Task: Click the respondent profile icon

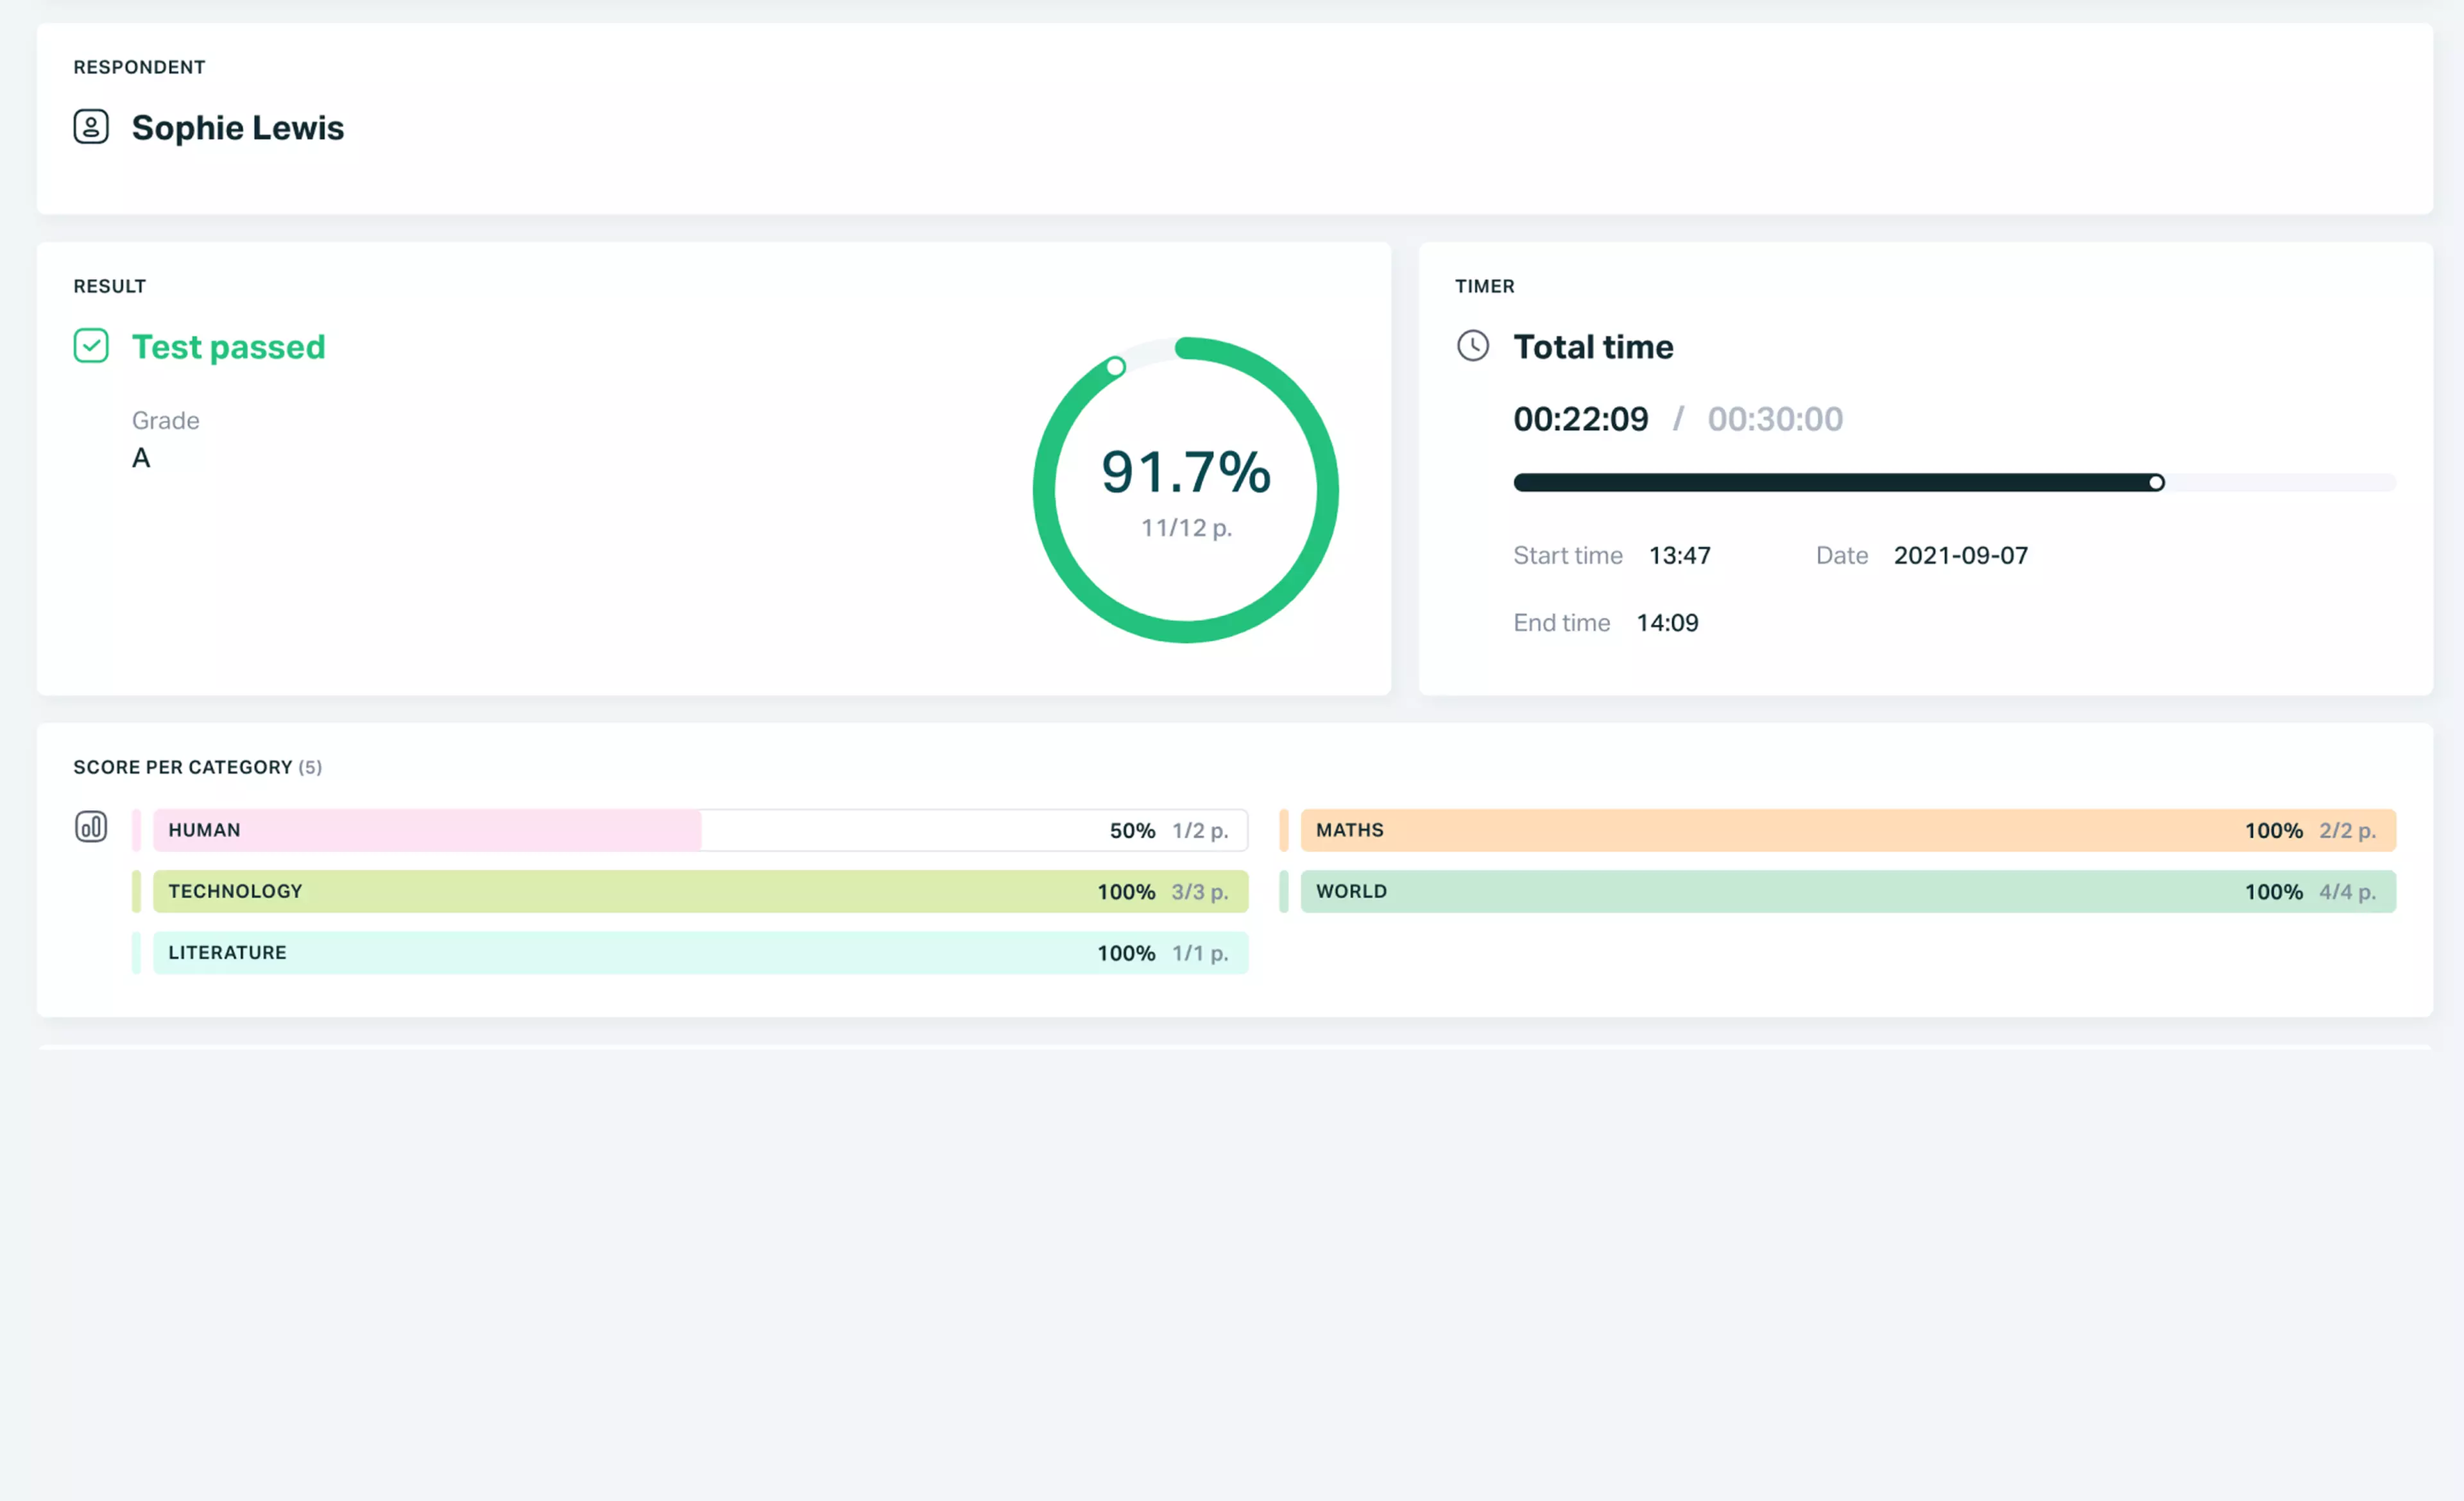Action: [90, 125]
